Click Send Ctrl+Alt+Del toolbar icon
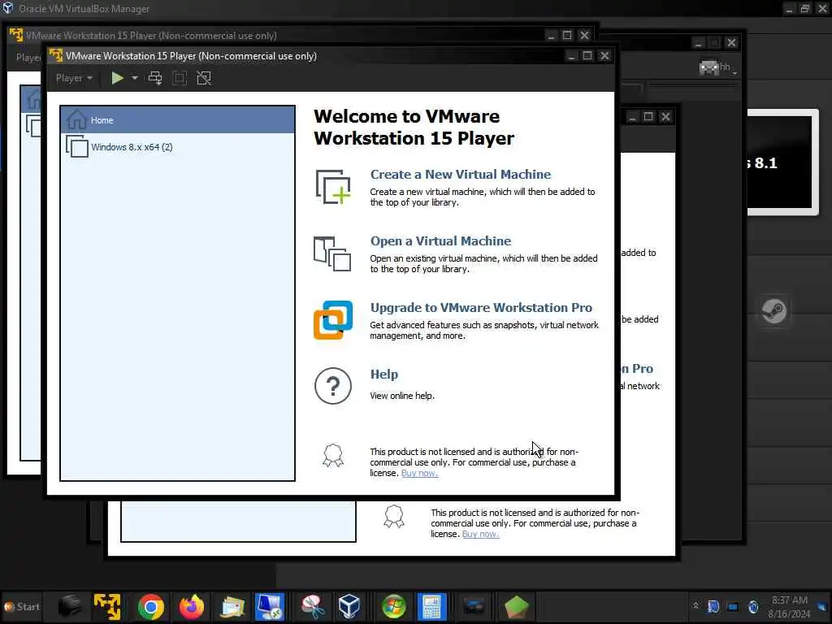 155,78
